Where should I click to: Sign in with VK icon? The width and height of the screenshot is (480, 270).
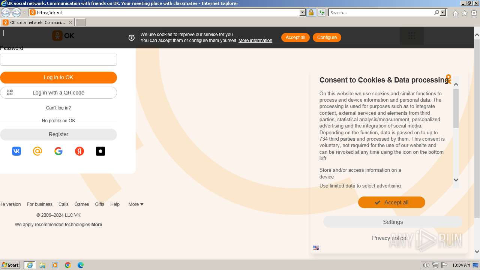point(16,151)
